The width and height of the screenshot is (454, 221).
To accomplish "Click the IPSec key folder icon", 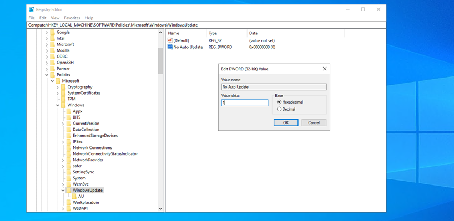I will (x=69, y=142).
